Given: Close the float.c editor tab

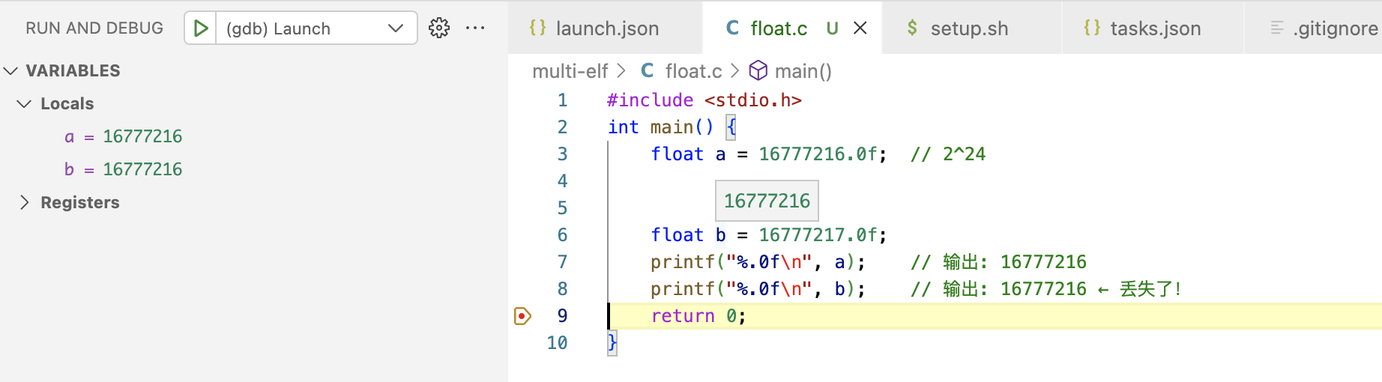Looking at the screenshot, I should (860, 28).
